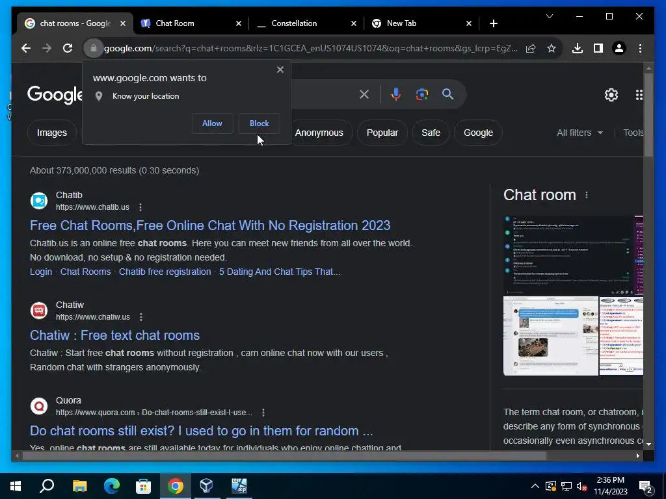The image size is (666, 499).
Task: Open the Chrome downloads icon
Action: coord(578,48)
